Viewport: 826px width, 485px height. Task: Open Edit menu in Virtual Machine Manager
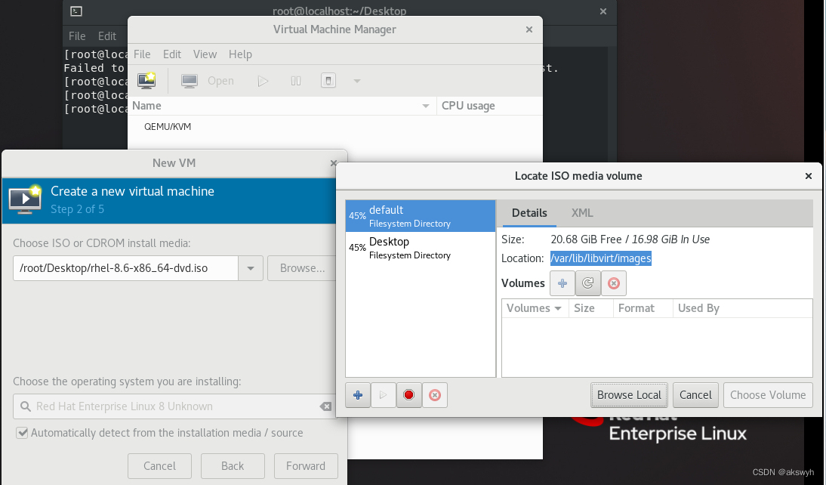pyautogui.click(x=171, y=54)
